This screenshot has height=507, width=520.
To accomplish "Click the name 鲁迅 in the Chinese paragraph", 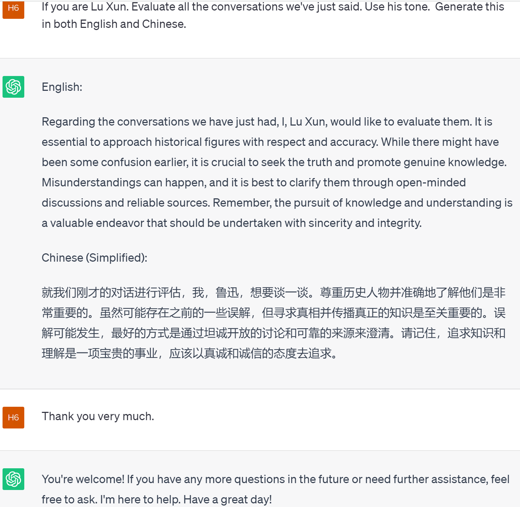I will click(x=227, y=292).
